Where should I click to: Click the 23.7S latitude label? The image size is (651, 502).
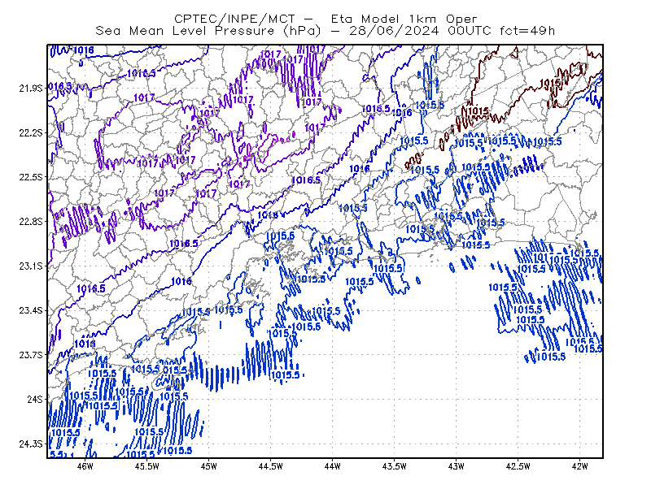tap(31, 355)
